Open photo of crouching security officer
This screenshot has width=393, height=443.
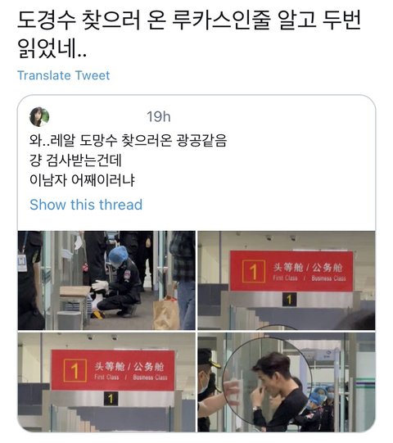pyautogui.click(x=106, y=280)
